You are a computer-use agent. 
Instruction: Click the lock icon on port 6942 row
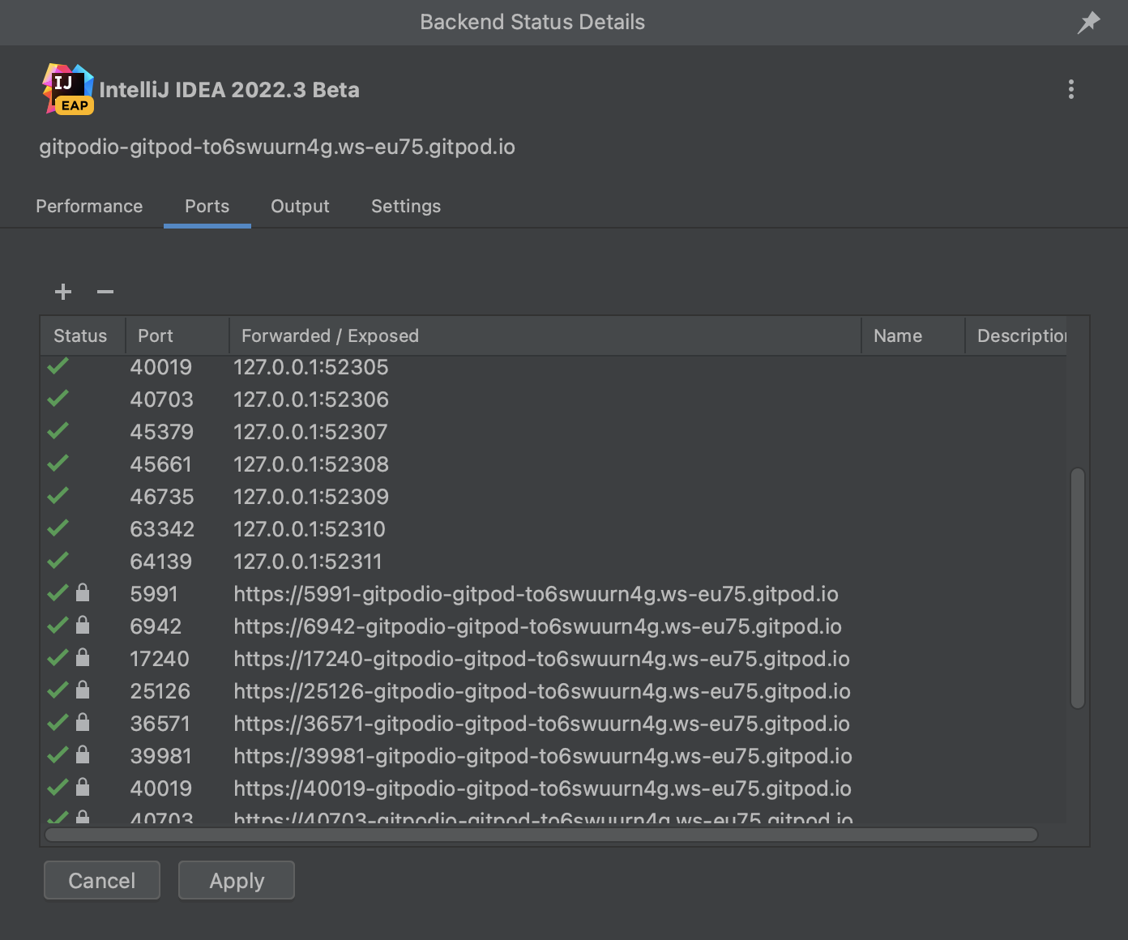tap(83, 625)
